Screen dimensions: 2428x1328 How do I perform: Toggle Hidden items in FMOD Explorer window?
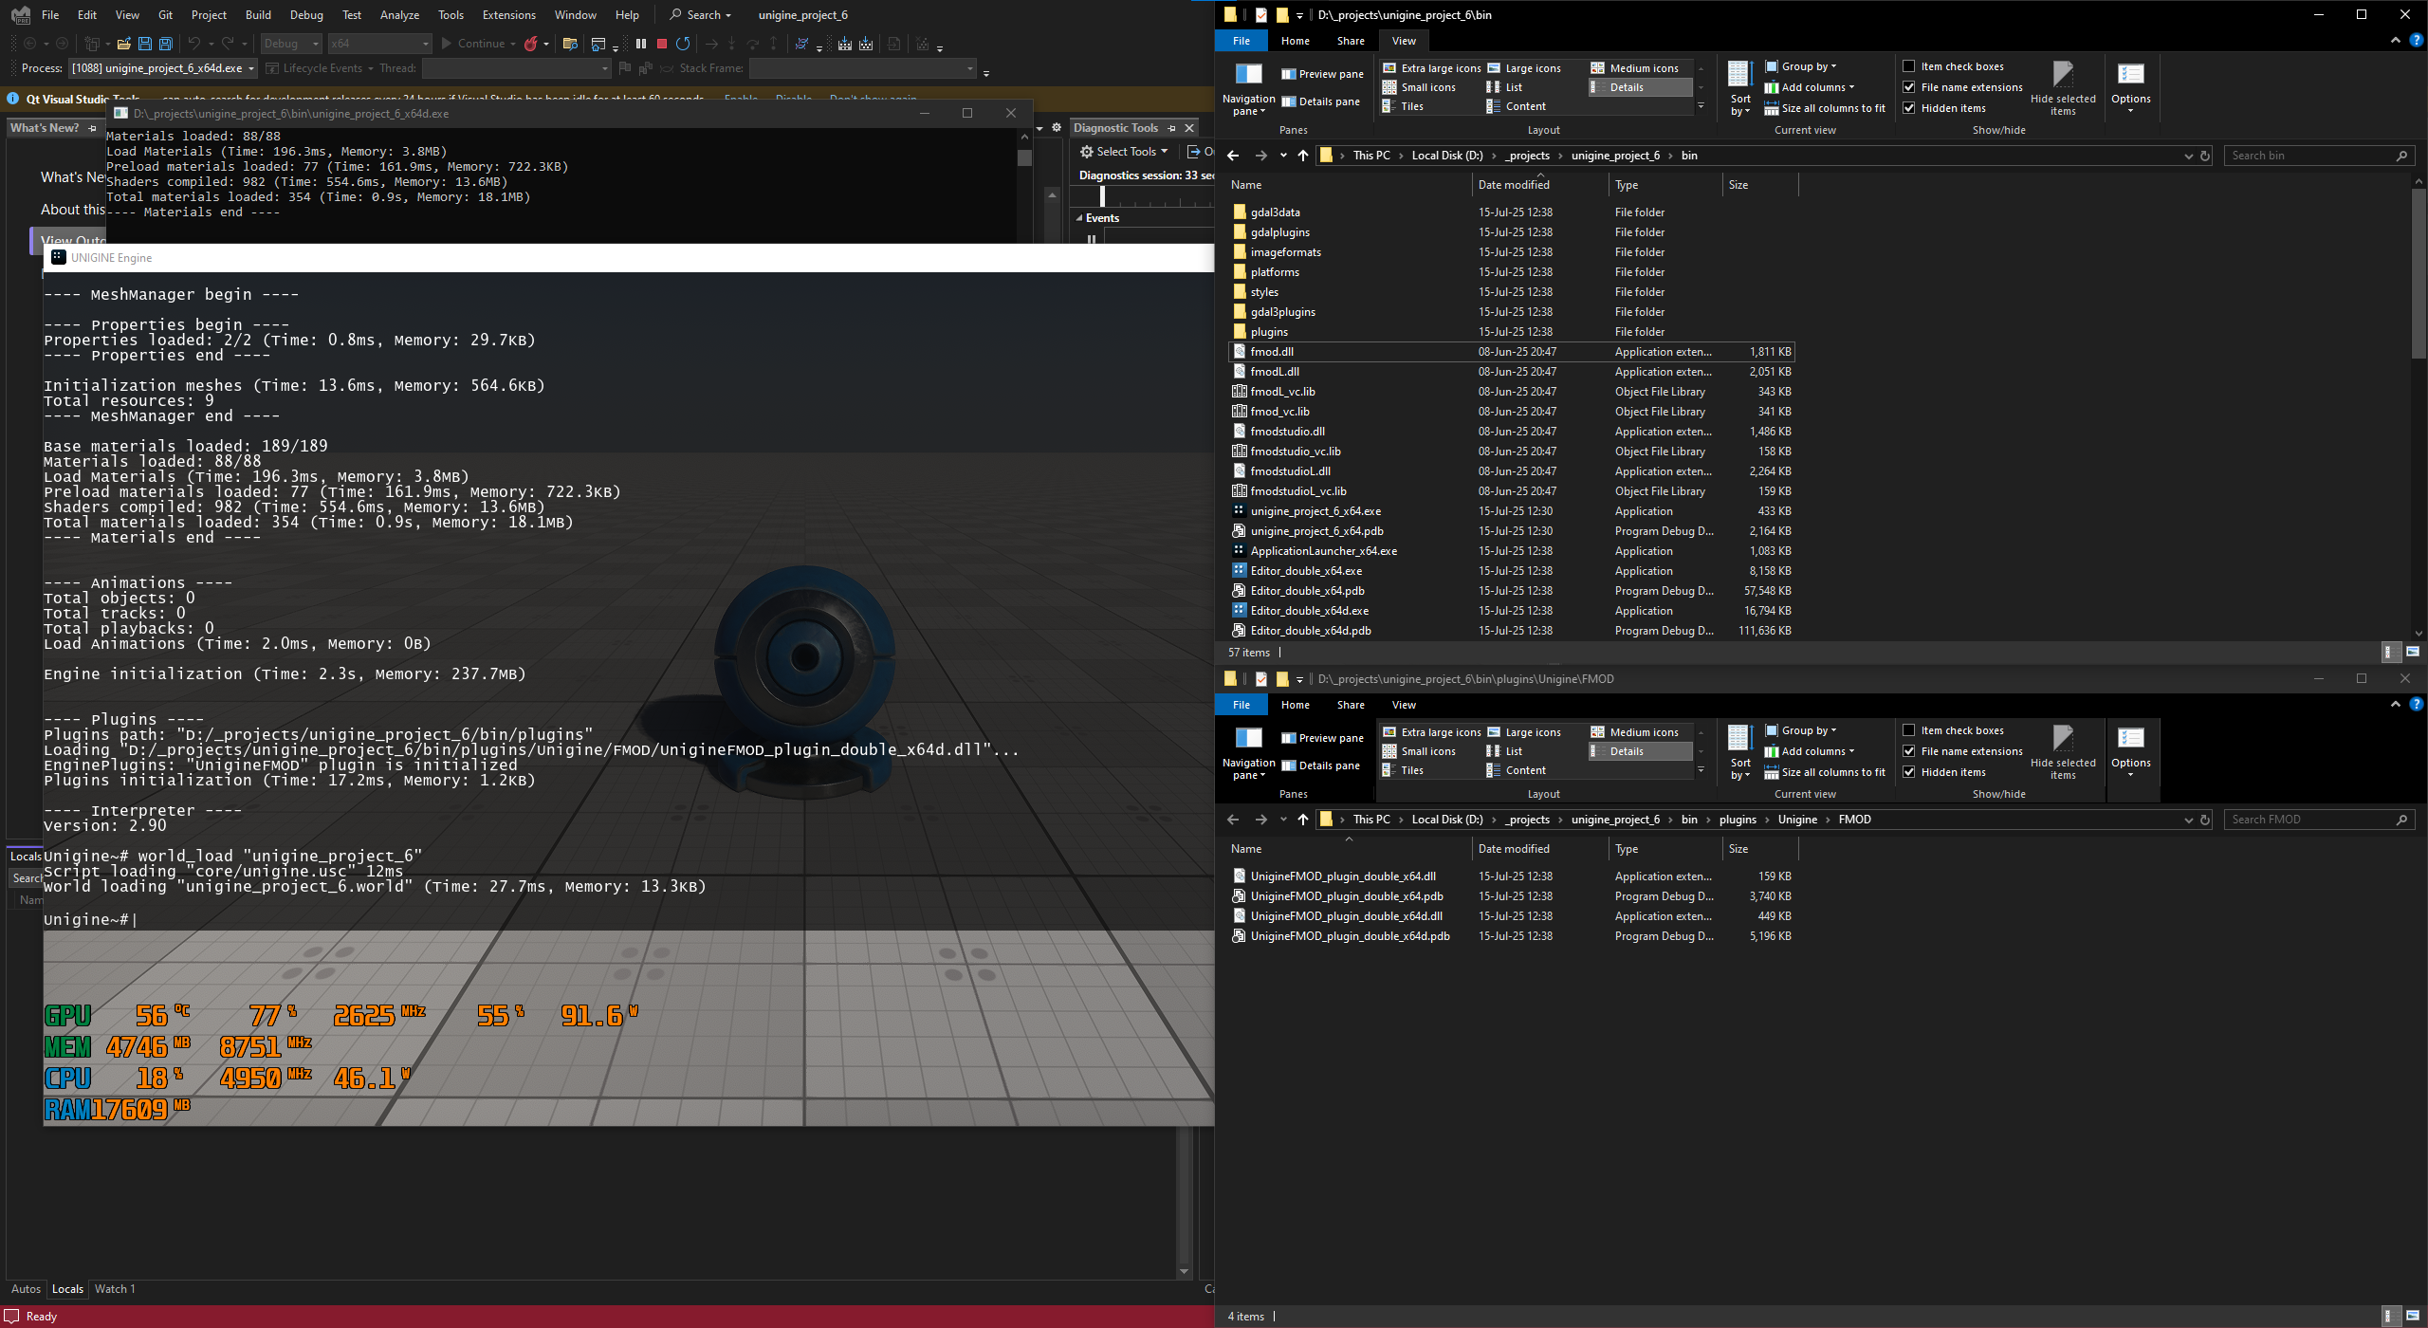coord(1909,772)
